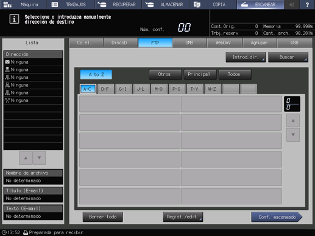Image resolution: width=315 pixels, height=236 pixels.
Task: Open the Introd.dir. address entry
Action: [246, 57]
